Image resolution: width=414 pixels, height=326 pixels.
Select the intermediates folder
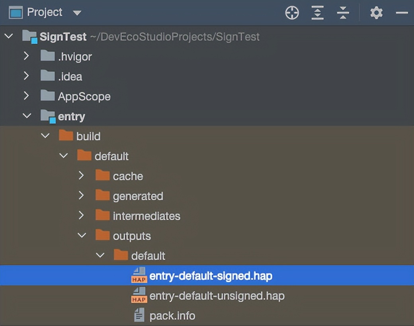[146, 216]
